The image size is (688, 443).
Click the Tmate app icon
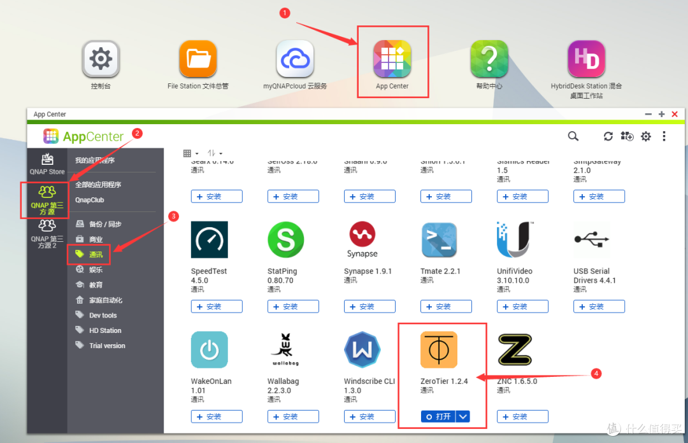(x=439, y=239)
